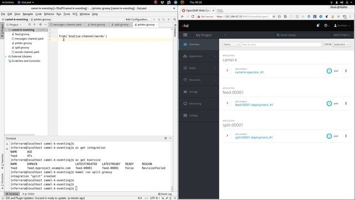Viewport: 355px width, 200px height.
Task: Open Monitoring in OKD sidebar
Action: click(199, 104)
